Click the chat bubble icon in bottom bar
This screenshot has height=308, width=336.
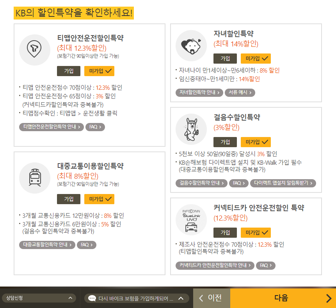pos(92,298)
